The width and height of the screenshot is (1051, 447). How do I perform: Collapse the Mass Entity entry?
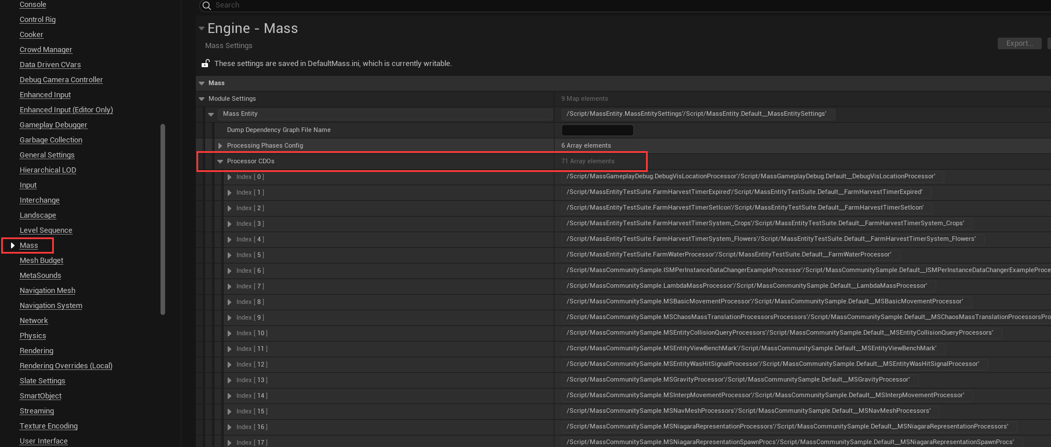pyautogui.click(x=211, y=115)
